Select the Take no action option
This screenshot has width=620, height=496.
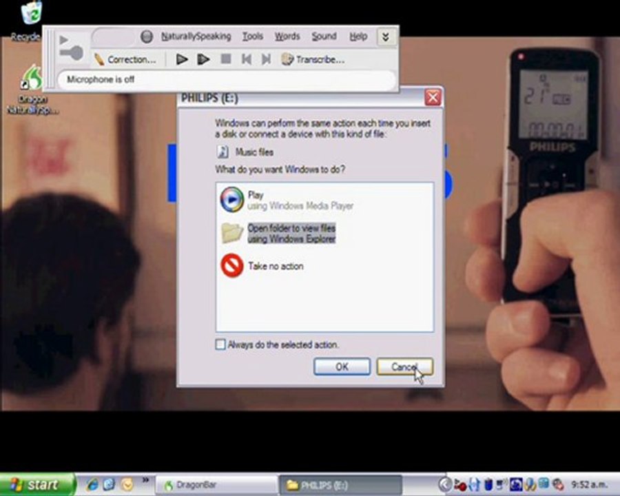[262, 266]
